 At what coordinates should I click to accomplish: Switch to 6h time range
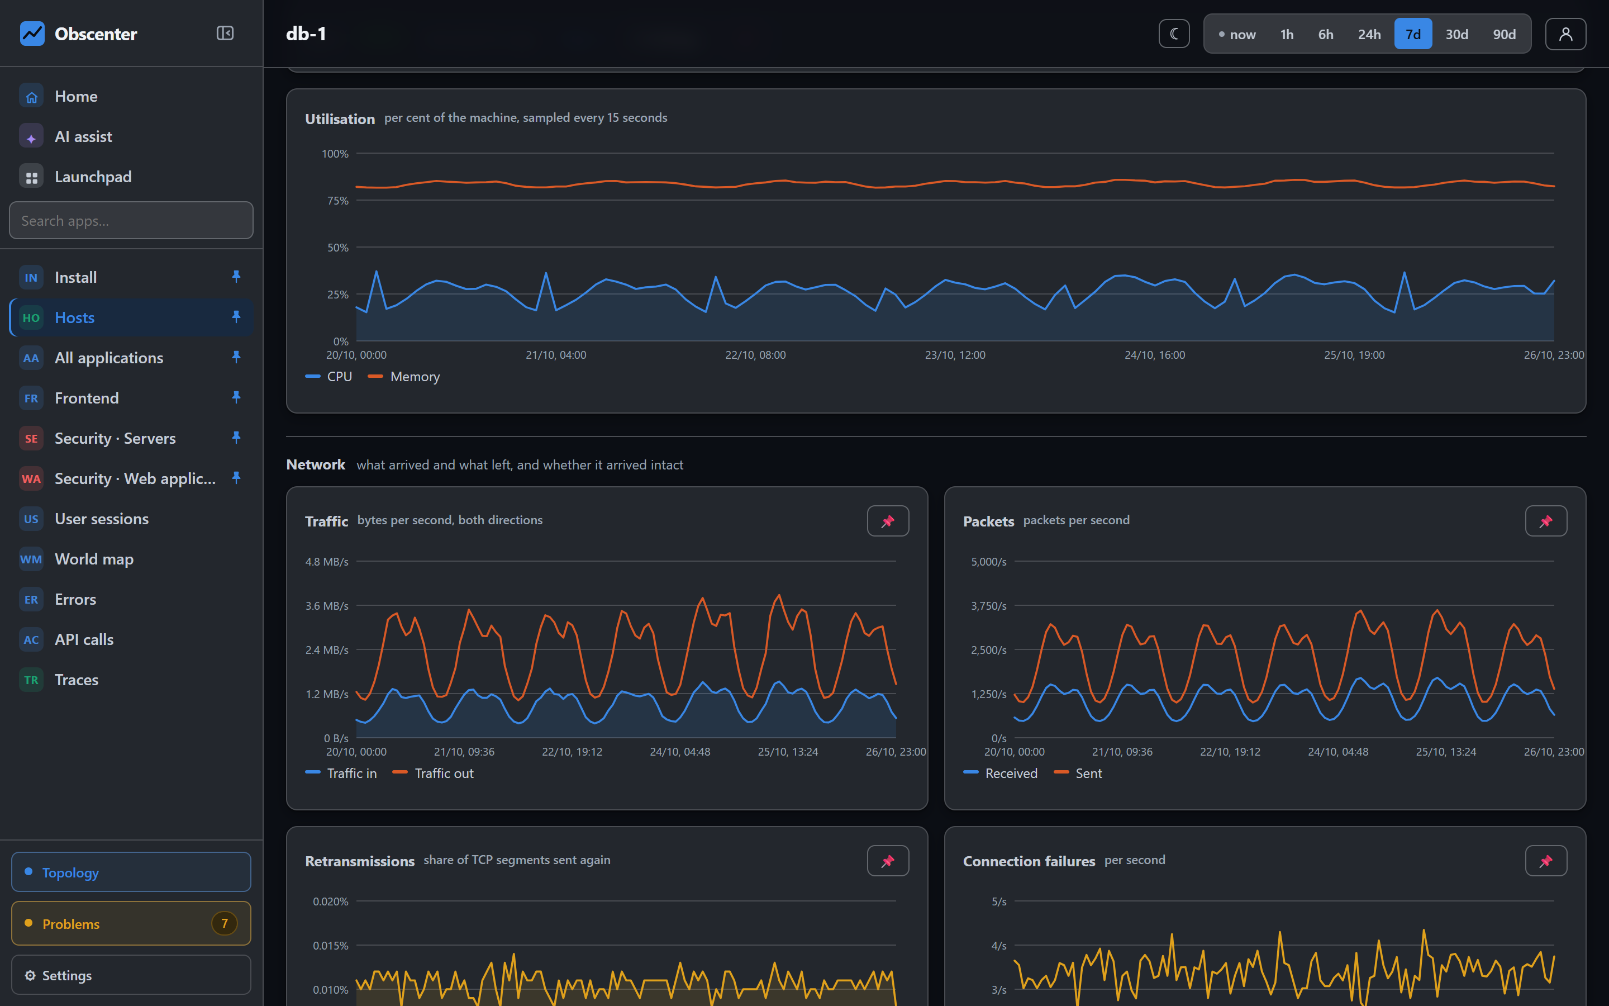1325,34
